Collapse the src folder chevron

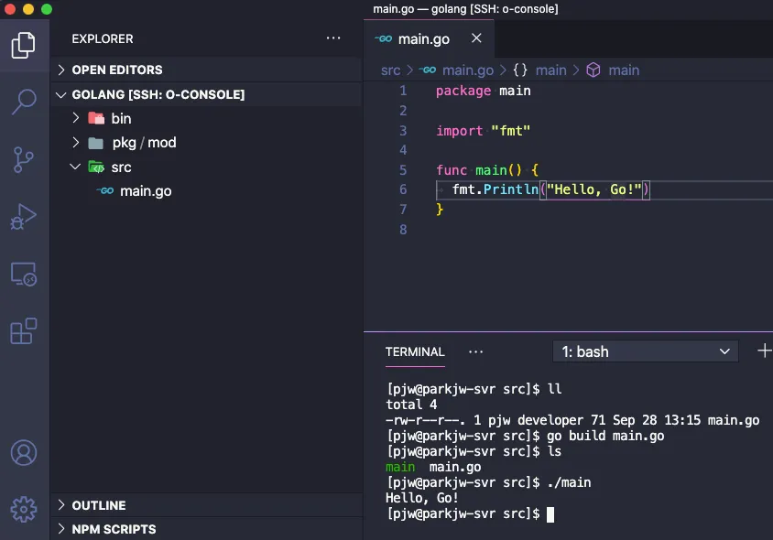click(x=75, y=167)
